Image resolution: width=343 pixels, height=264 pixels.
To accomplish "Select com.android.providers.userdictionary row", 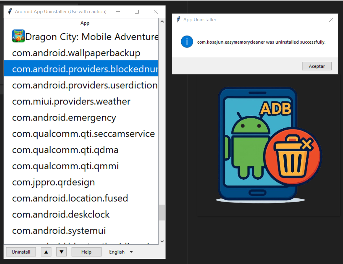I will pyautogui.click(x=81, y=85).
